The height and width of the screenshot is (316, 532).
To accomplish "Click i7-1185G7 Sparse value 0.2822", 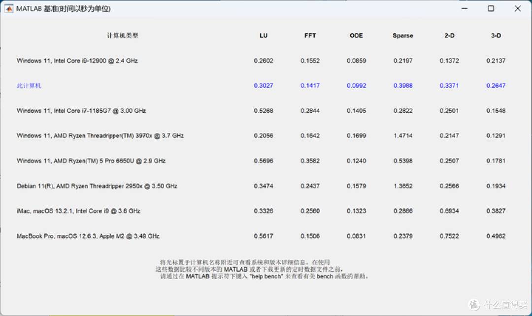I will point(403,111).
